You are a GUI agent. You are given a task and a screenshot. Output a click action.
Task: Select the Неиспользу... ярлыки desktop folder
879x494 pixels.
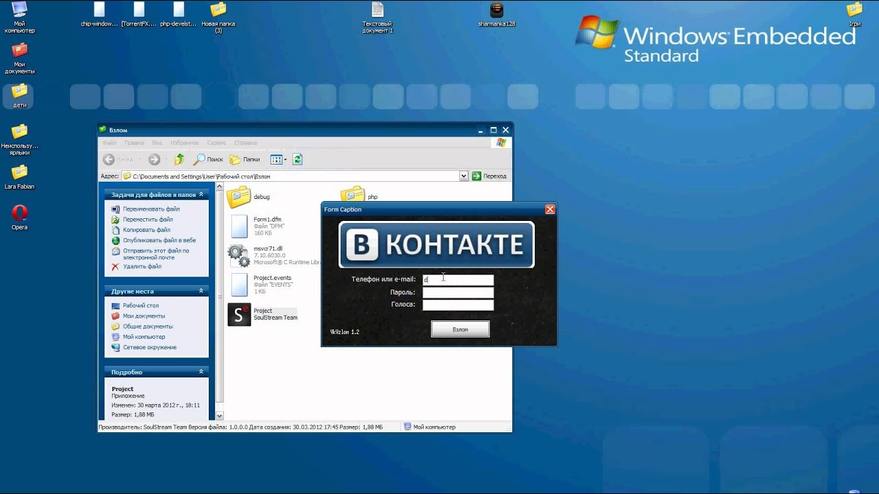click(20, 139)
